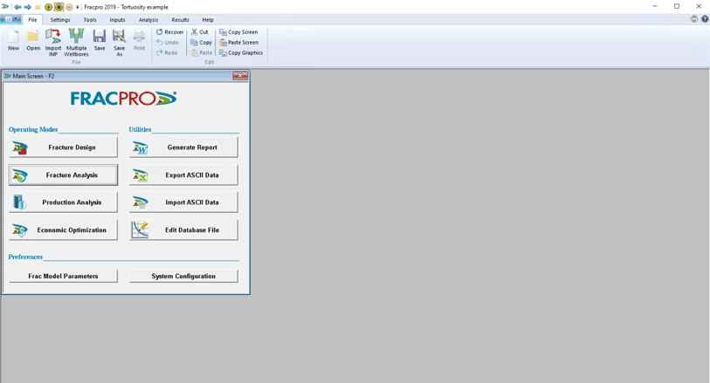Cut the selection with Cut
This screenshot has height=383, width=710.
pos(200,32)
